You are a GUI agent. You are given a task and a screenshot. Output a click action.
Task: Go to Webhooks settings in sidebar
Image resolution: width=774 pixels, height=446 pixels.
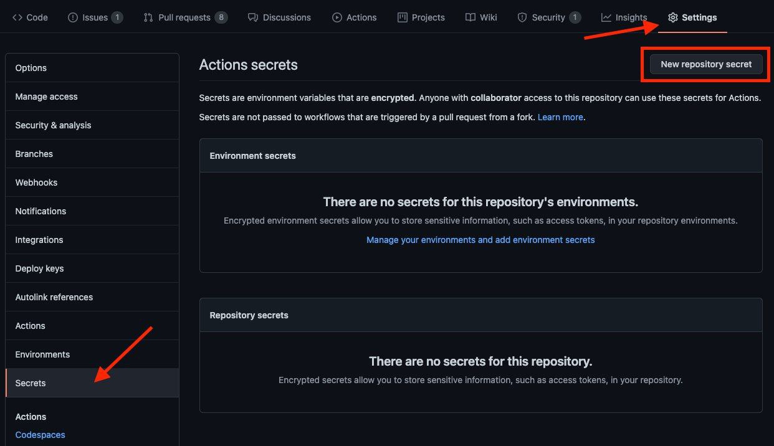click(36, 183)
